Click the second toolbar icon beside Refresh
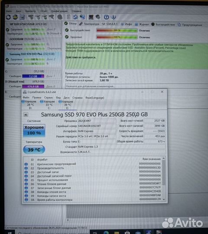The height and width of the screenshot is (234, 208). pyautogui.click(x=15, y=17)
